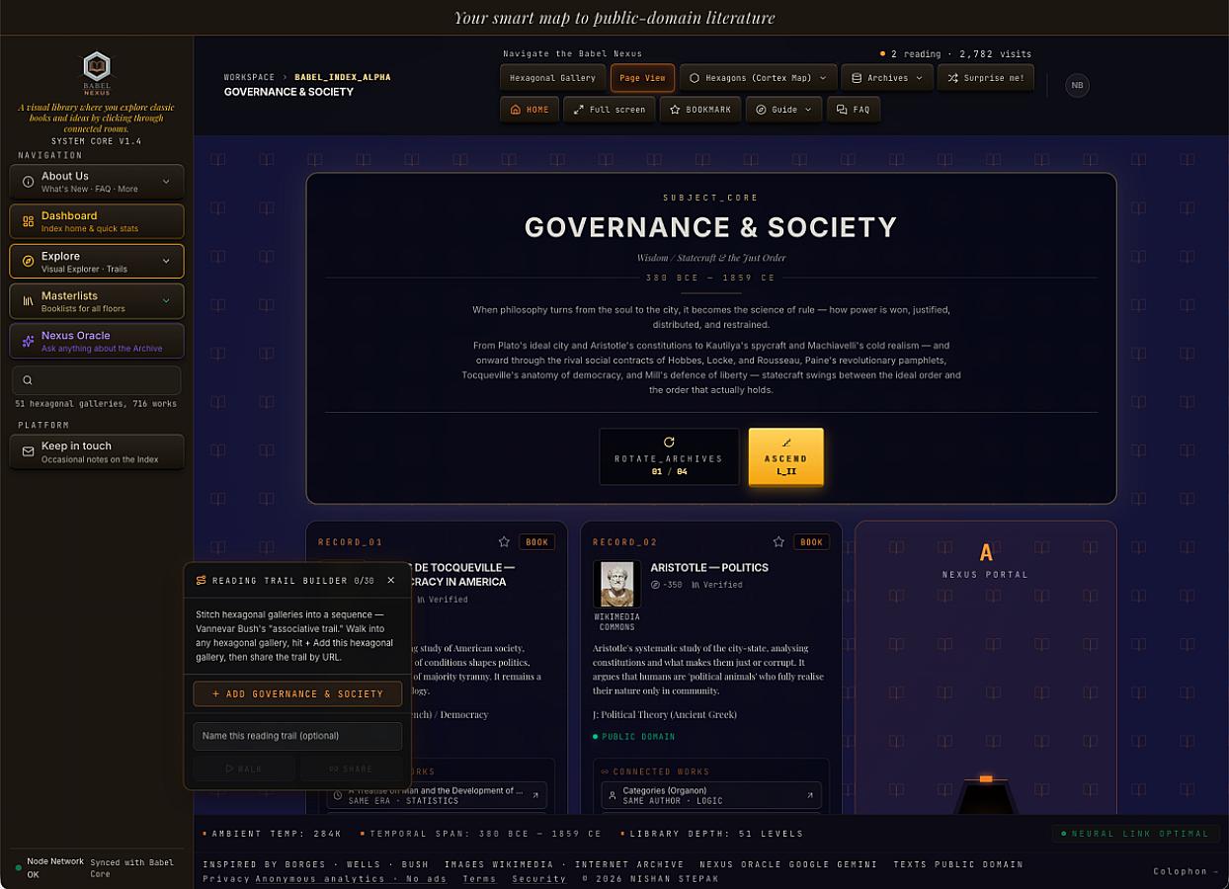Click the Categories (Organon) connected work

pyautogui.click(x=711, y=795)
